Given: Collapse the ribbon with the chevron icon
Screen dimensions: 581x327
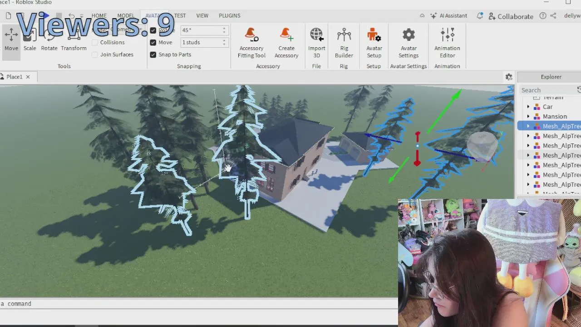Looking at the screenshot, I should click(x=422, y=15).
